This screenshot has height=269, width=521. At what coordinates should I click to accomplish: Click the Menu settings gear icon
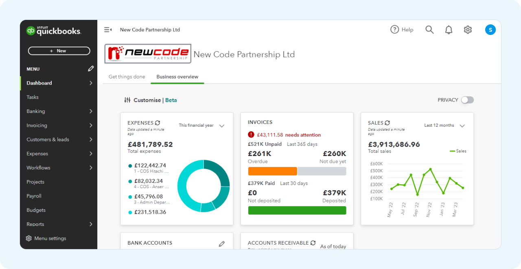click(28, 239)
